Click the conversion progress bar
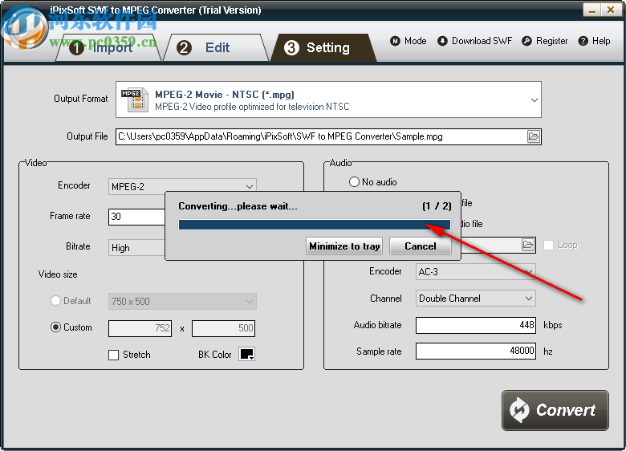Image resolution: width=626 pixels, height=451 pixels. [x=315, y=225]
